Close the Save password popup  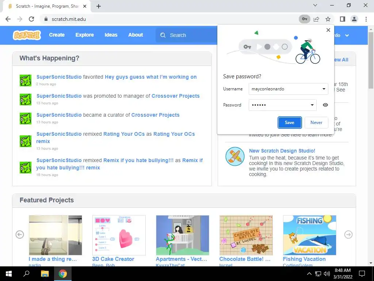pyautogui.click(x=328, y=30)
